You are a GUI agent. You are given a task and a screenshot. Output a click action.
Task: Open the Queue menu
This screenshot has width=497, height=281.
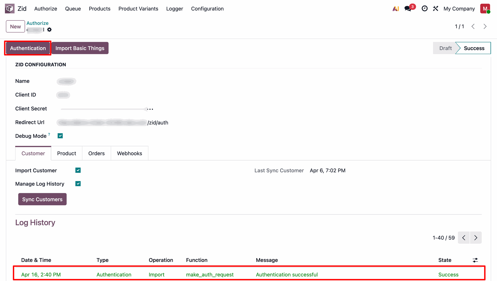coord(73,9)
